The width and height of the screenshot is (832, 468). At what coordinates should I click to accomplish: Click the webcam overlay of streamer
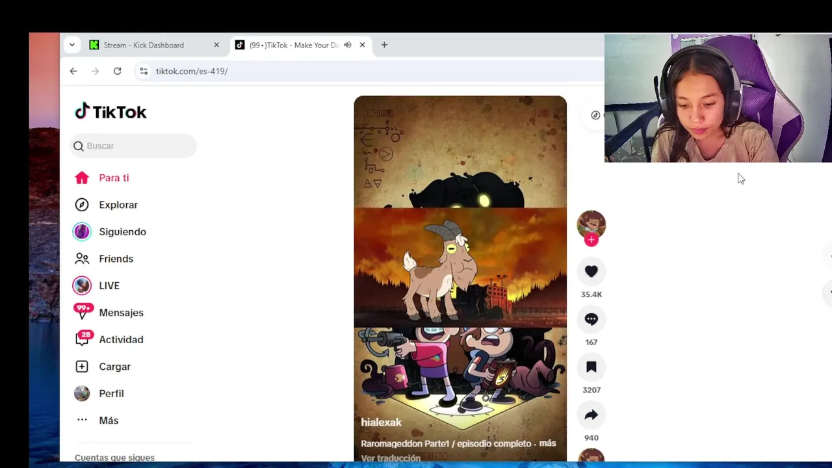tap(718, 98)
